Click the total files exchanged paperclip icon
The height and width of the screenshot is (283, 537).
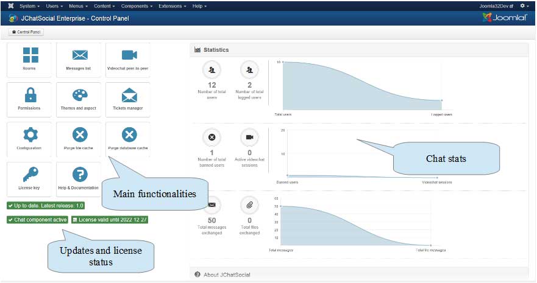pos(250,205)
